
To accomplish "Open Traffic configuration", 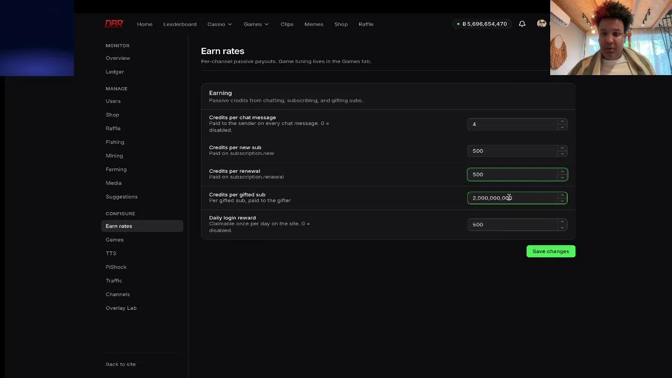I will pos(113,280).
